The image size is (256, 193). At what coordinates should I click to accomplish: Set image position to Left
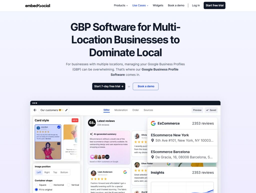[x=39, y=172]
